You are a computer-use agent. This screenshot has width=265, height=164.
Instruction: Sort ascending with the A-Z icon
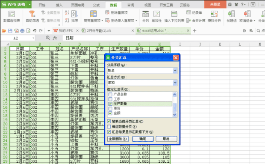click(x=67, y=12)
